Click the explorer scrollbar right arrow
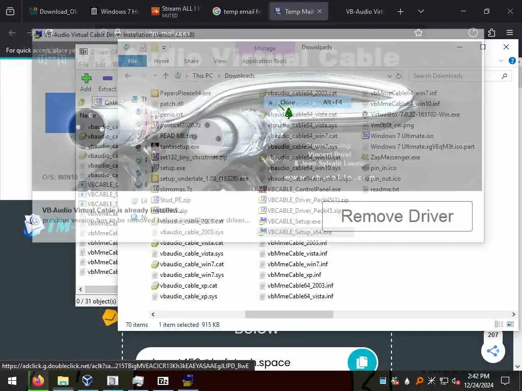522x391 pixels. (513, 314)
